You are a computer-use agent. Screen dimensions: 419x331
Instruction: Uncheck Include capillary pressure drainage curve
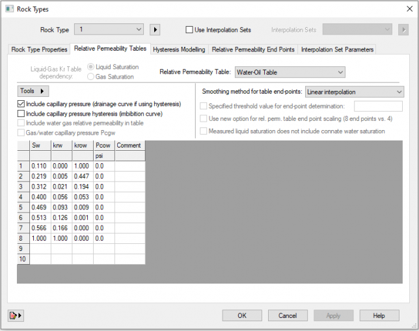21,104
